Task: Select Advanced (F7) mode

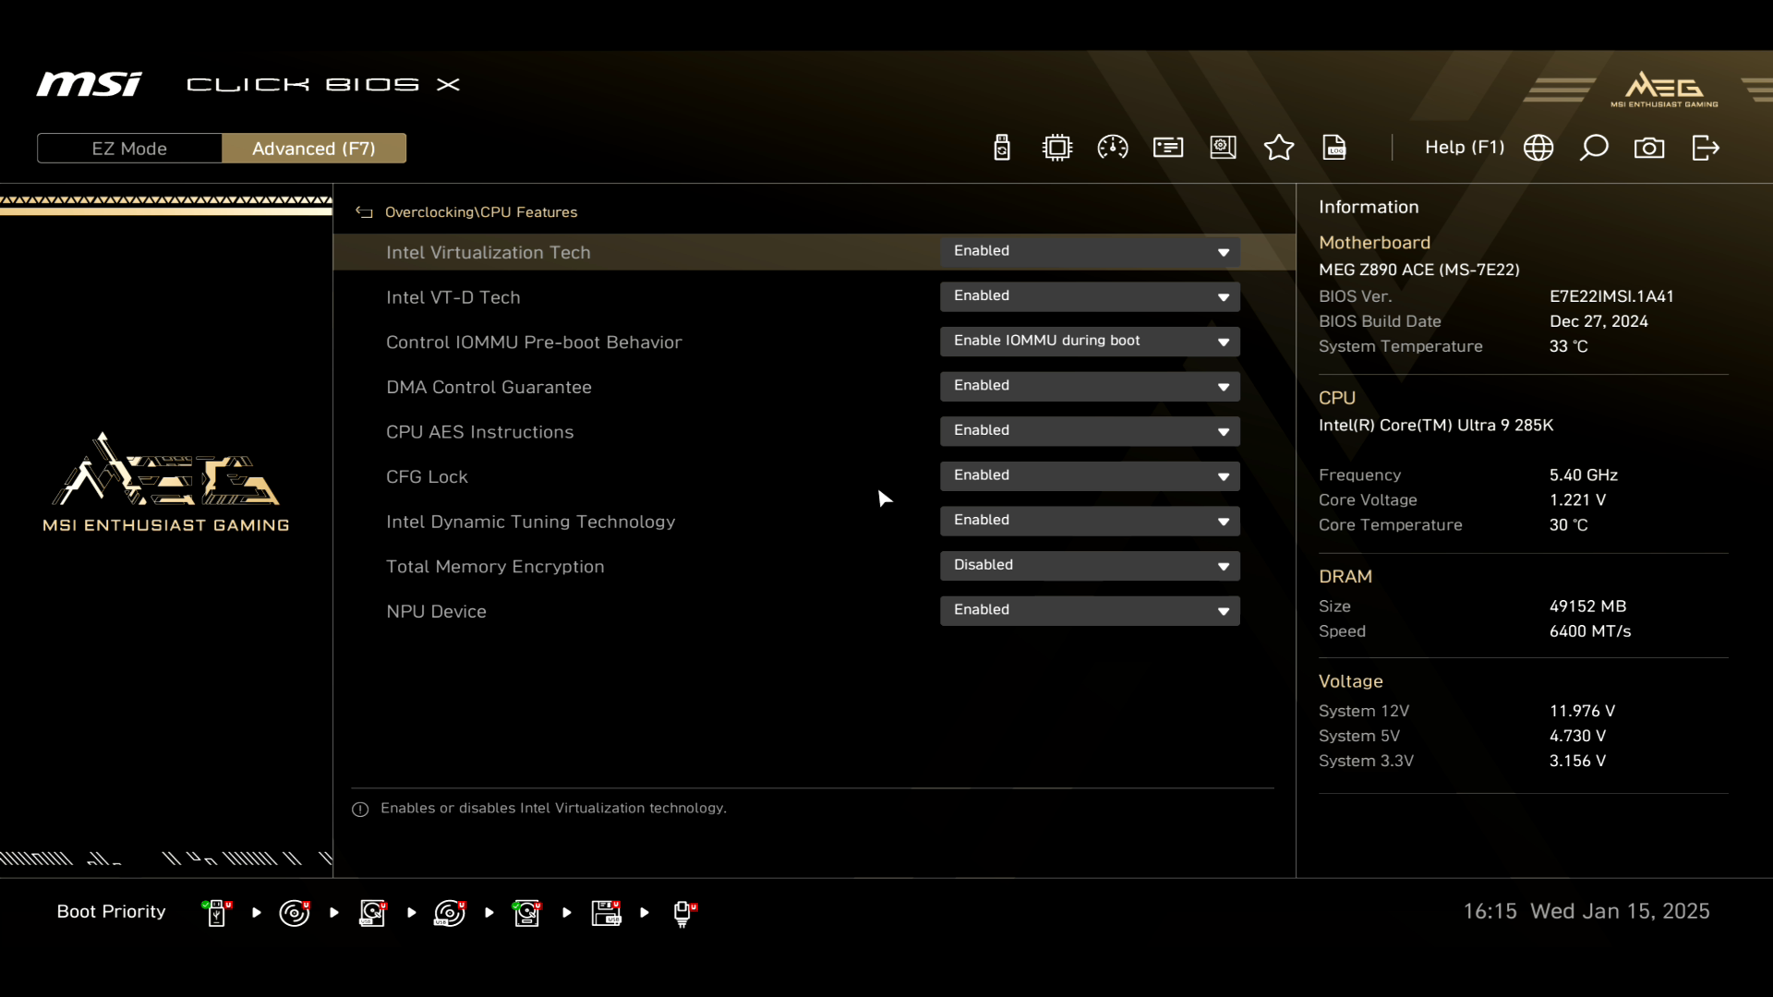Action: 314,149
